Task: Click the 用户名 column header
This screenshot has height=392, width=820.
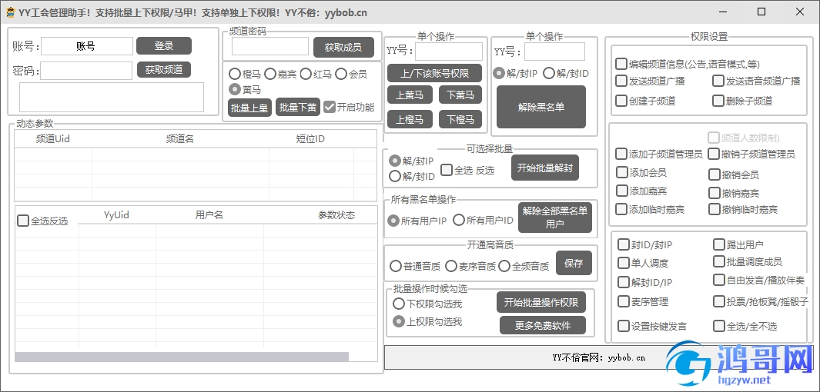Action: tap(209, 215)
